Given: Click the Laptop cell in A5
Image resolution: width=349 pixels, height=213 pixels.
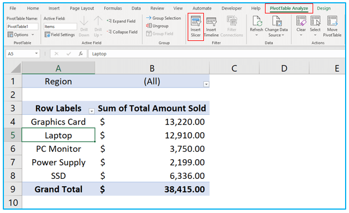Looking at the screenshot, I should click(58, 135).
